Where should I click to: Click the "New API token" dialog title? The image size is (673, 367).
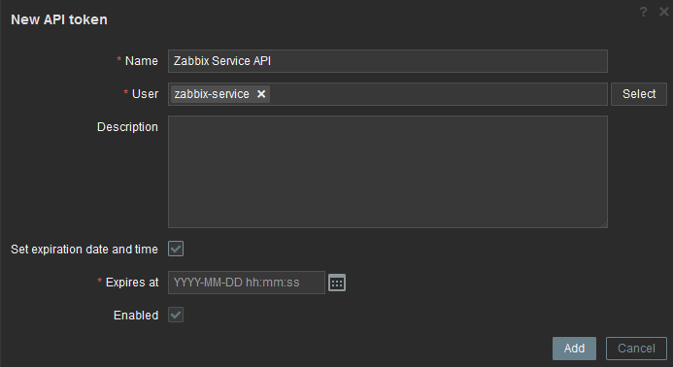pyautogui.click(x=59, y=19)
